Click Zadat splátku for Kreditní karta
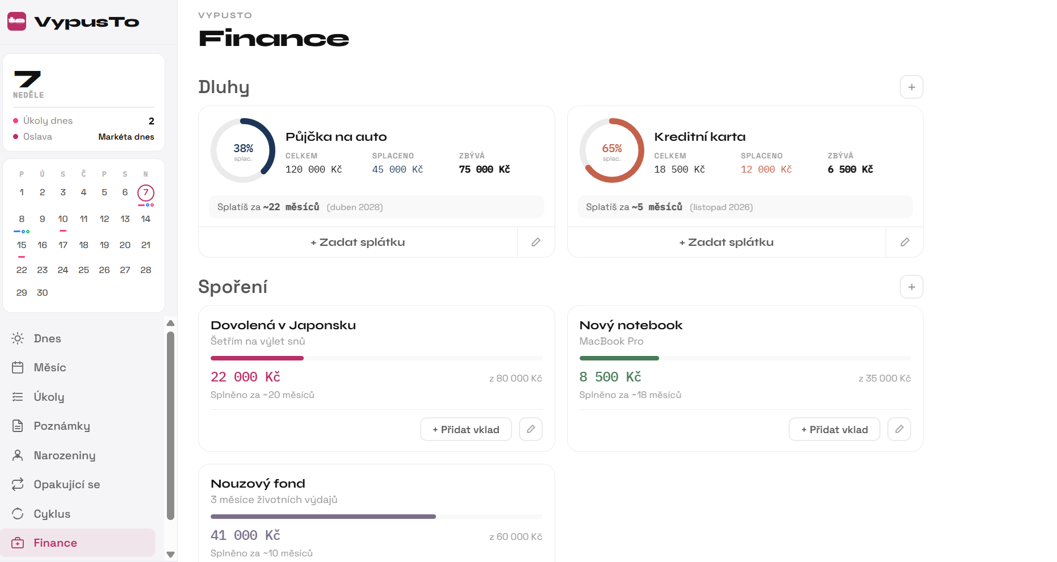Screen dimensions: 1057x562 click(x=727, y=242)
